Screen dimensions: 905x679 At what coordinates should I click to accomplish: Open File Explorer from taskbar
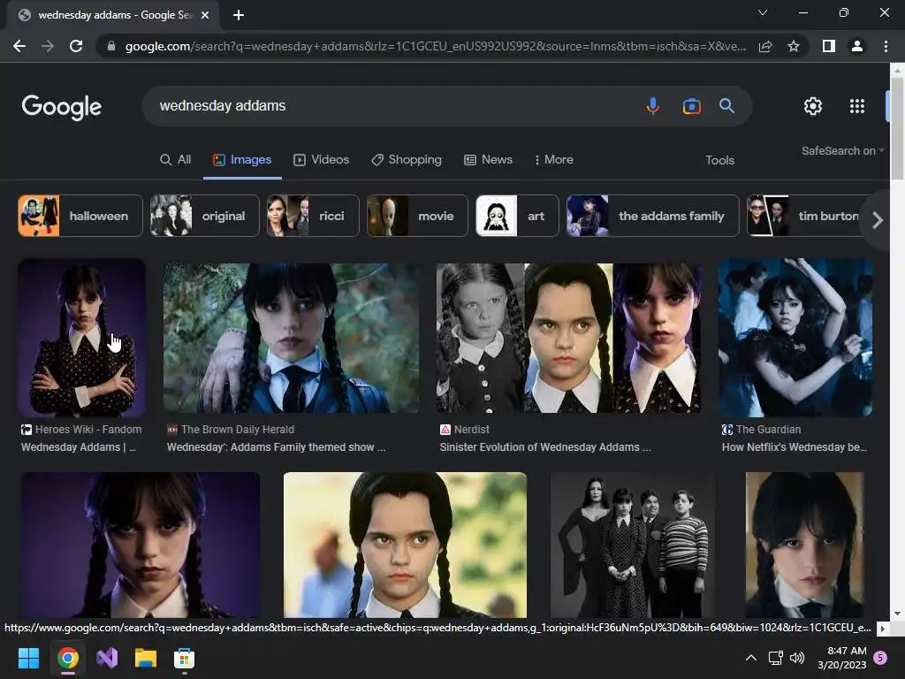(x=146, y=658)
